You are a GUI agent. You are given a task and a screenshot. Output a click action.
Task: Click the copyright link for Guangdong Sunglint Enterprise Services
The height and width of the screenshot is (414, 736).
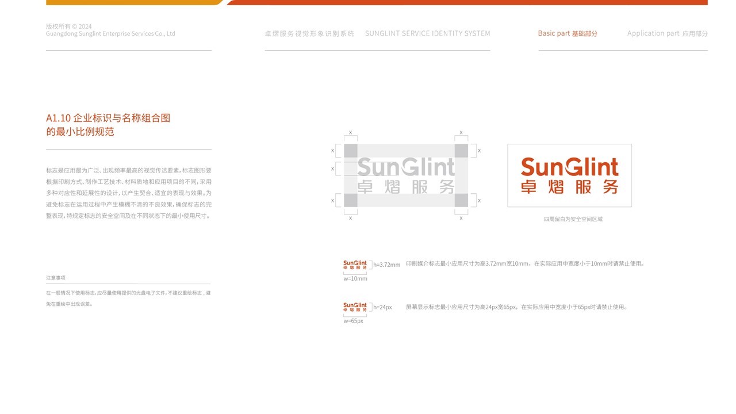pyautogui.click(x=110, y=33)
